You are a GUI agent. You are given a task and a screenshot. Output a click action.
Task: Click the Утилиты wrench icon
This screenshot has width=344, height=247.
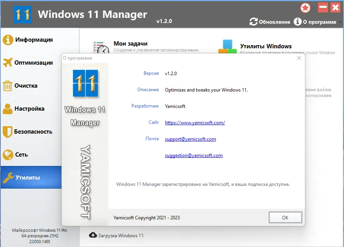coord(10,177)
